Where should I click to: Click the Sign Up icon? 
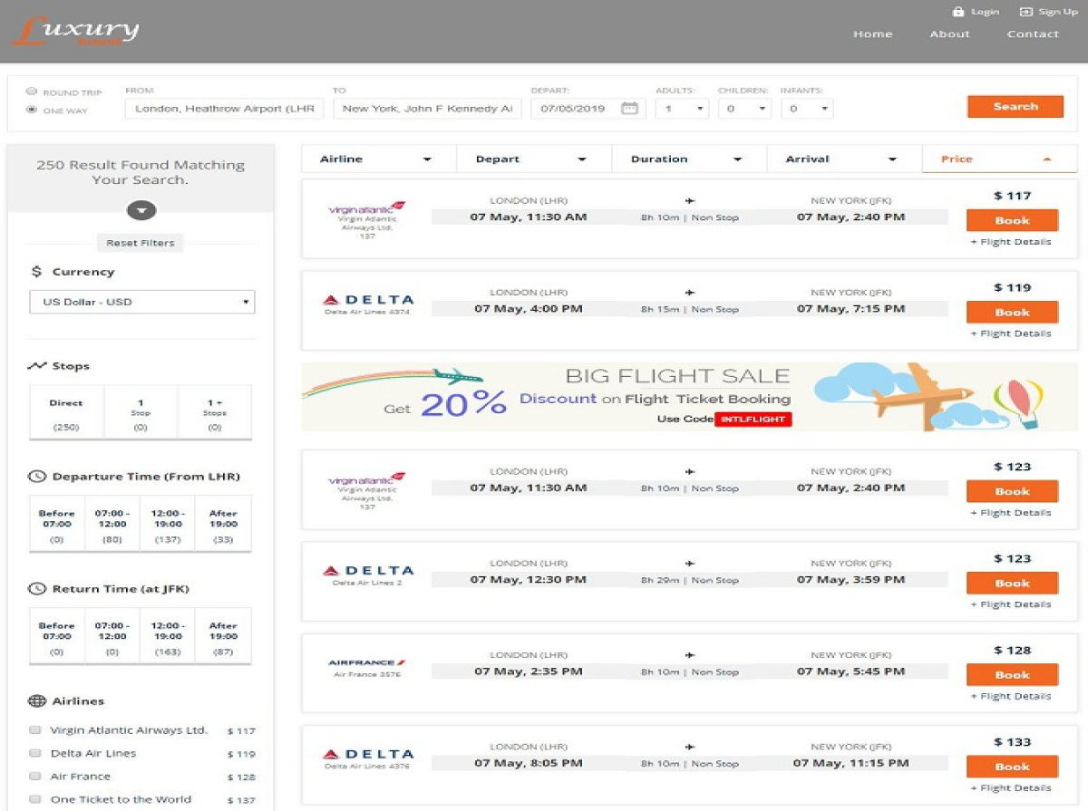pyautogui.click(x=1025, y=12)
